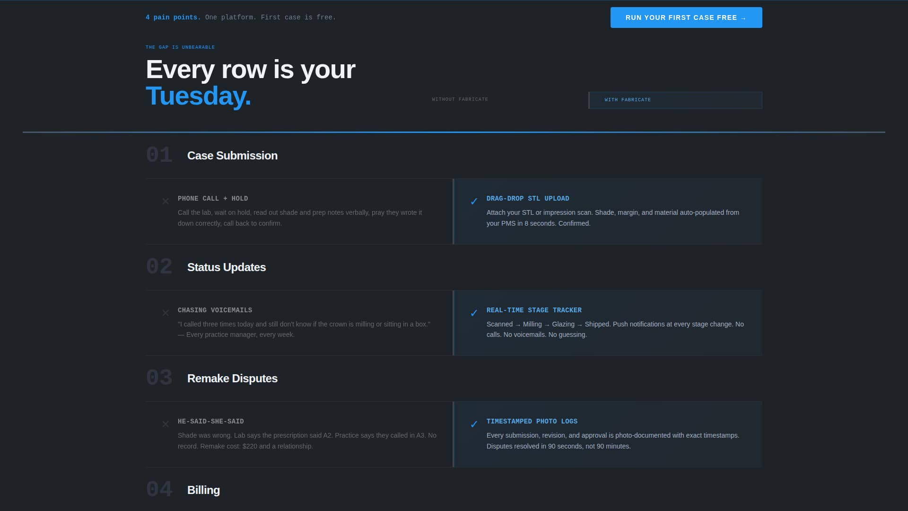Click the blue 'Tuesday.' headline word
The width and height of the screenshot is (908, 511).
(198, 96)
